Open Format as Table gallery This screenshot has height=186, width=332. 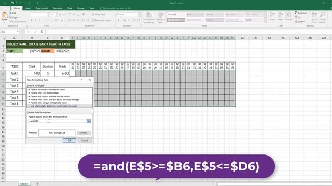[x=160, y=18]
